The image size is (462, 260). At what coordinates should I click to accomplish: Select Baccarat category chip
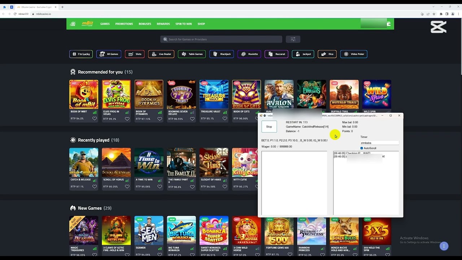coord(276,54)
